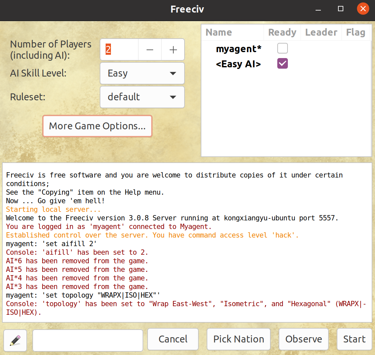Select the myagent* player row
The width and height of the screenshot is (375, 355).
coord(286,48)
